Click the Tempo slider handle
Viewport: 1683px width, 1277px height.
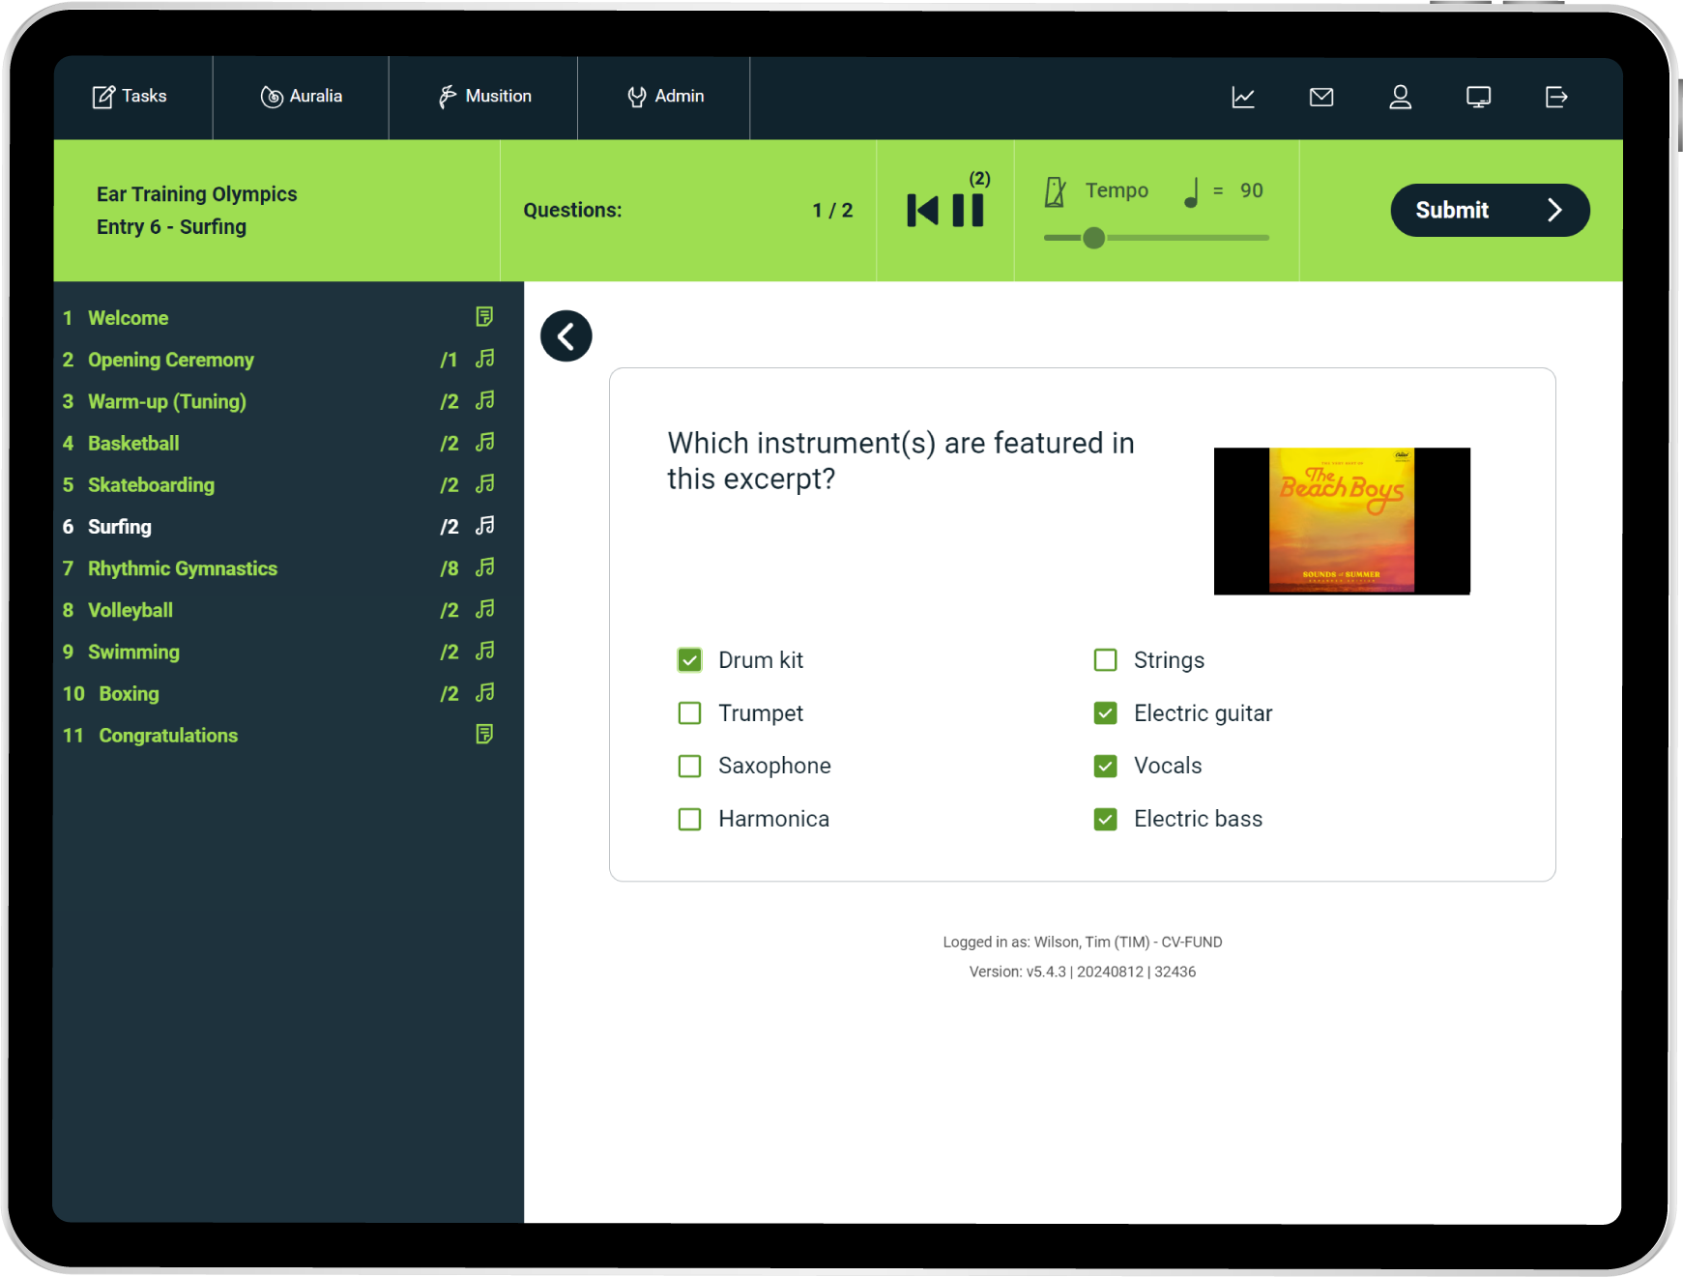(x=1093, y=238)
